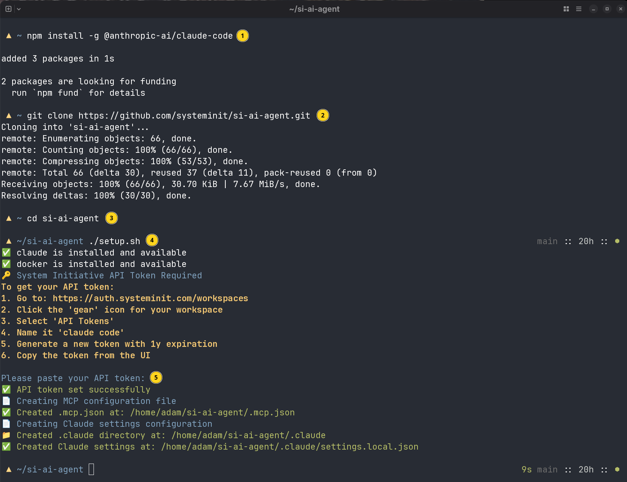Expand the new tab dropdown chevron
The width and height of the screenshot is (627, 482).
19,9
